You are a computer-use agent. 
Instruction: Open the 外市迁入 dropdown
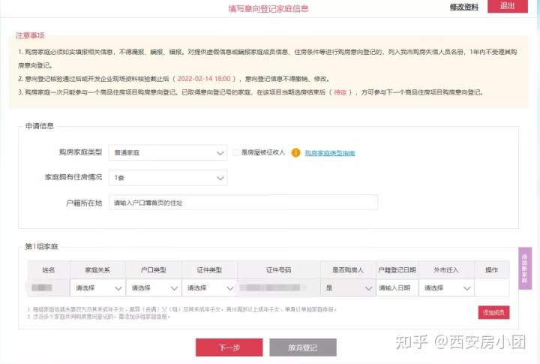(447, 287)
